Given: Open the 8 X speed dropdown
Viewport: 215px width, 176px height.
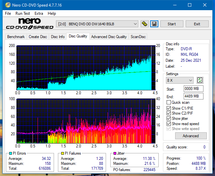Looking at the screenshot, I should click(x=180, y=80).
